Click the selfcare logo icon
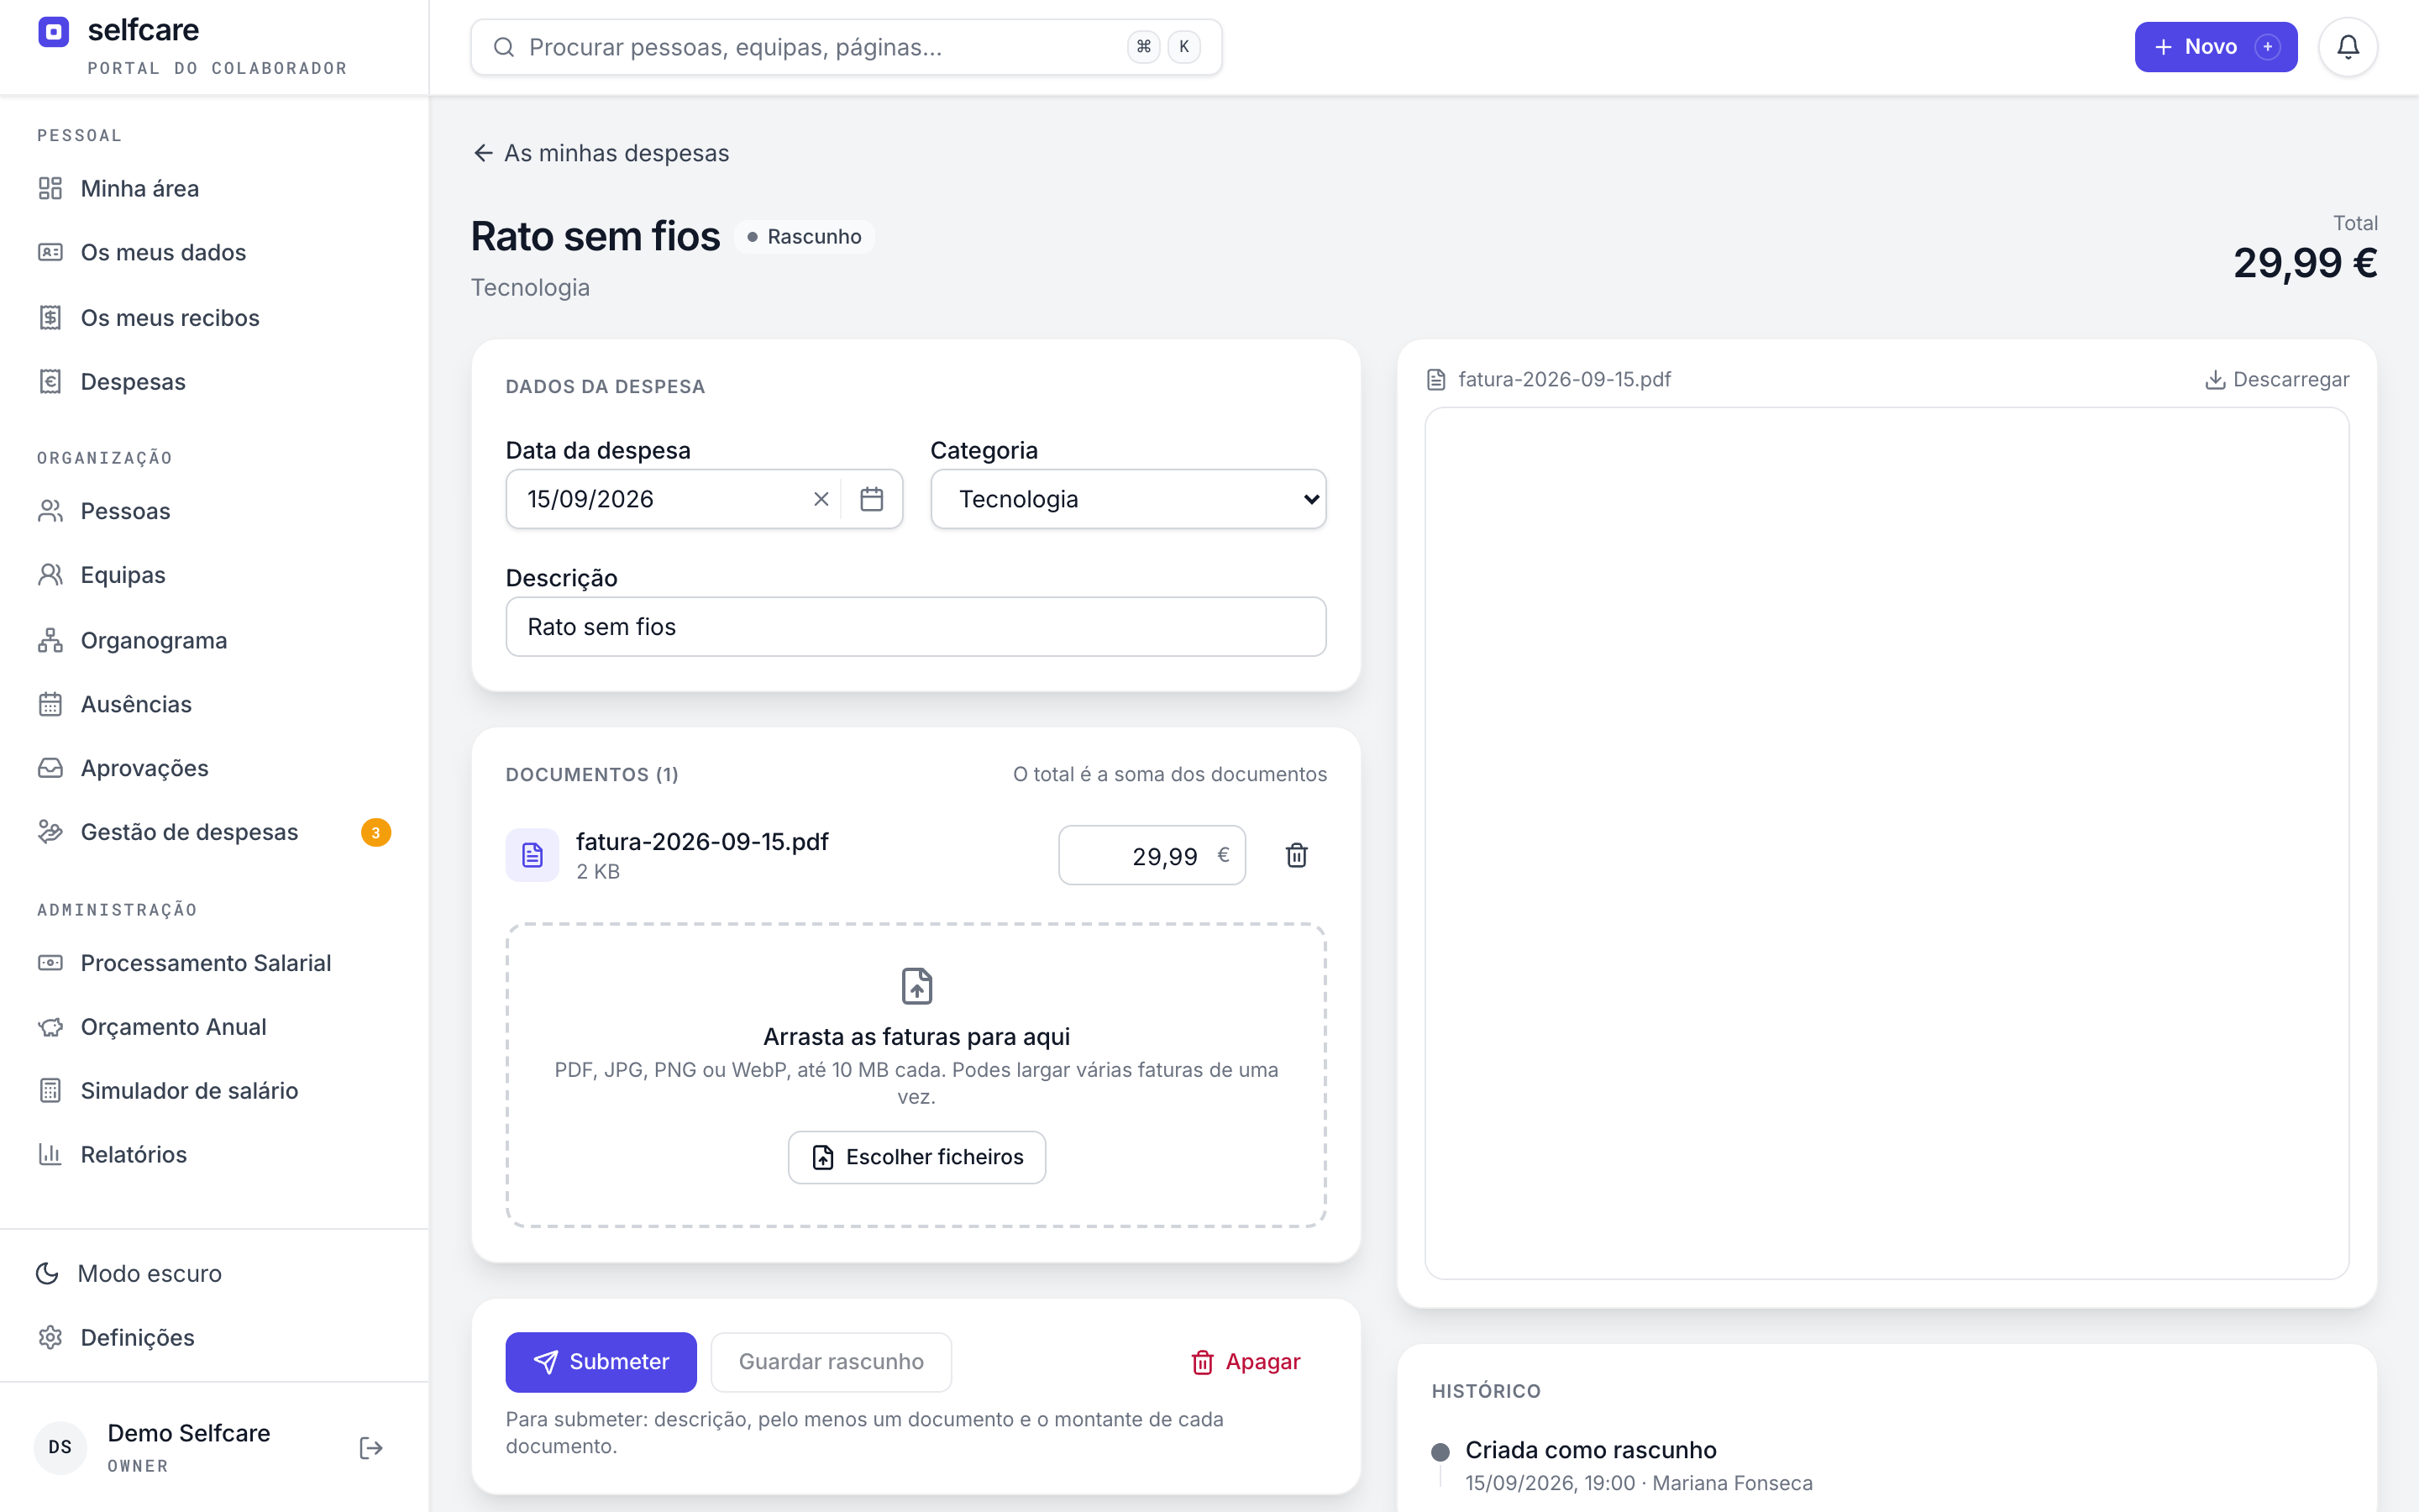 click(54, 32)
